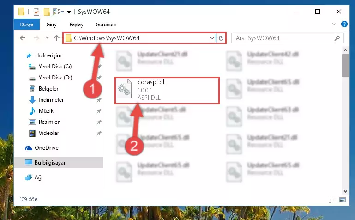Click the pin icon next to İndirmeler

(99, 100)
